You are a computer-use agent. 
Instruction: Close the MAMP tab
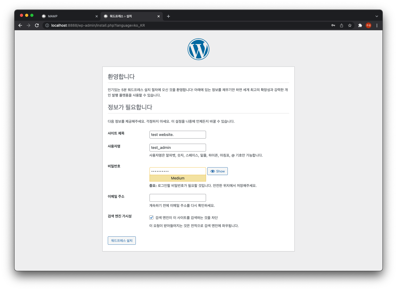coord(97,16)
